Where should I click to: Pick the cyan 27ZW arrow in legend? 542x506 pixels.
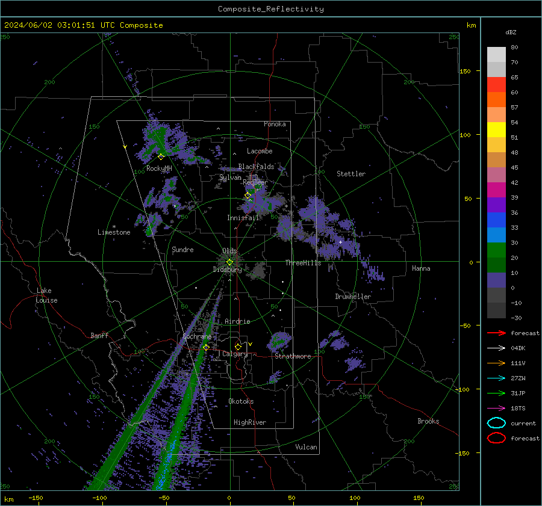[496, 378]
